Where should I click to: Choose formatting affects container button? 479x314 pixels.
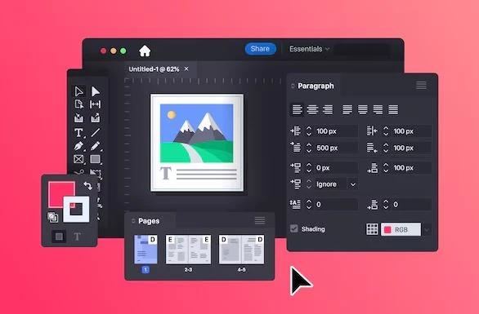pos(59,237)
